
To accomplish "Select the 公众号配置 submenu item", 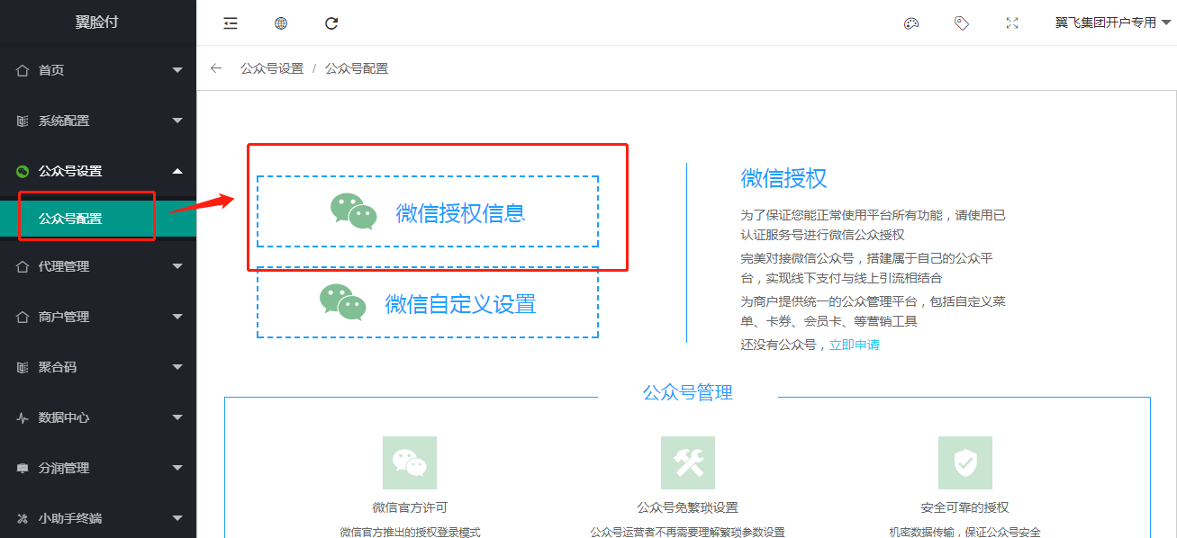I will (x=98, y=219).
